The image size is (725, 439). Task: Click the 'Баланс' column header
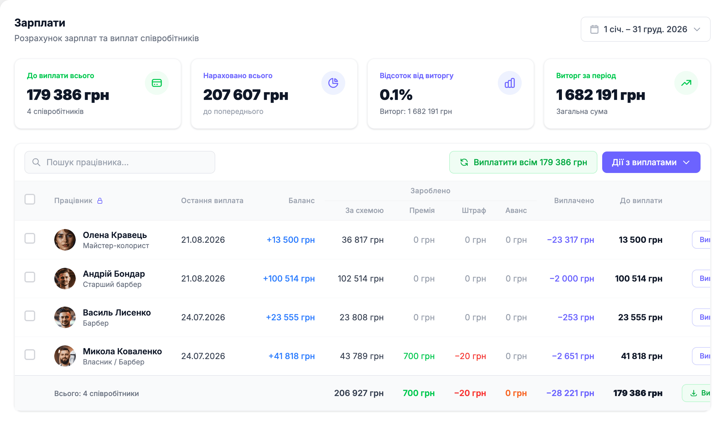301,201
